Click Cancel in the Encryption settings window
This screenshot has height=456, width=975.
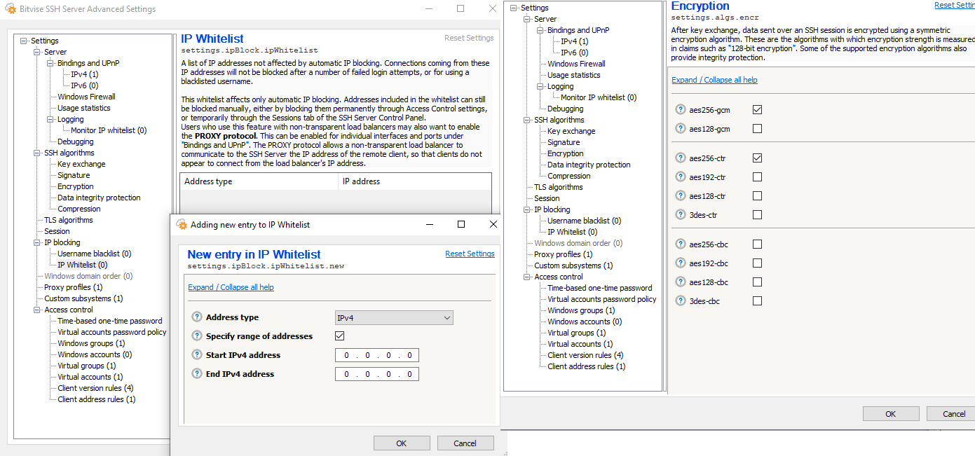coord(951,413)
